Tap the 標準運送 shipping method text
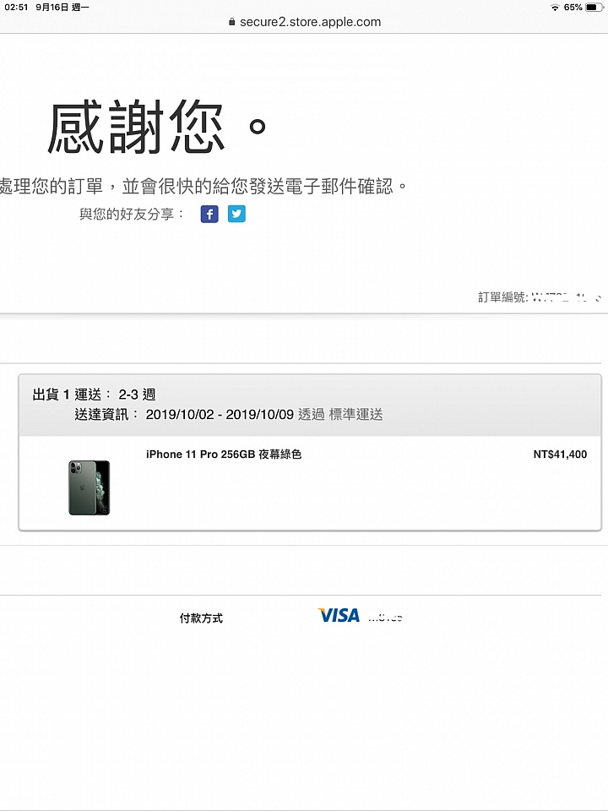The width and height of the screenshot is (608, 811). tap(356, 414)
